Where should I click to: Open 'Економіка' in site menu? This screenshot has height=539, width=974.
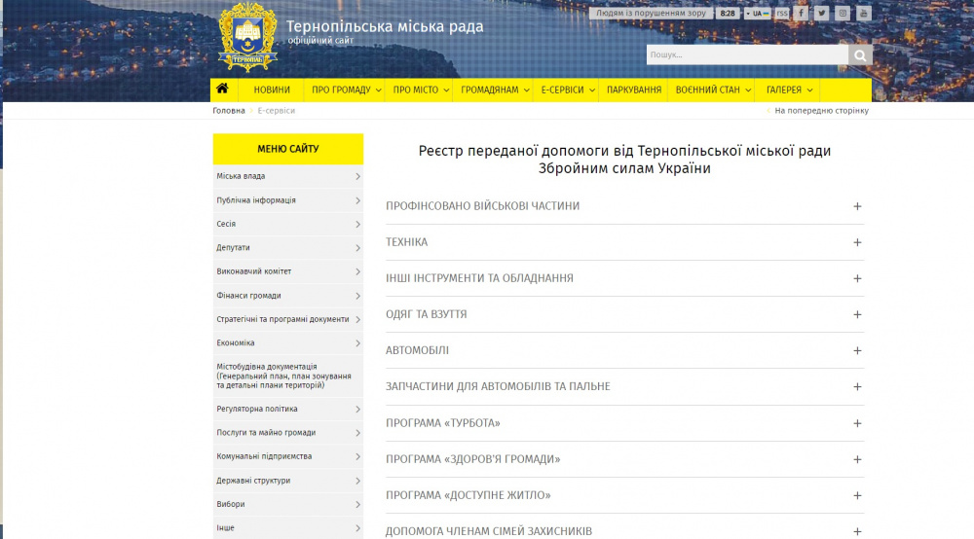tap(288, 343)
